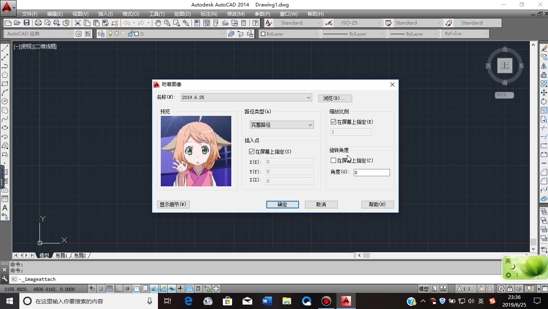Viewport: 548px width, 309px height.
Task: Expand the layer list dropdown
Action: (223, 34)
